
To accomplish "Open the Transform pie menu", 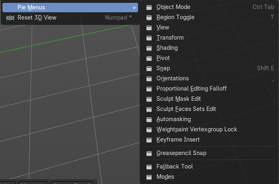I will pos(209,38).
